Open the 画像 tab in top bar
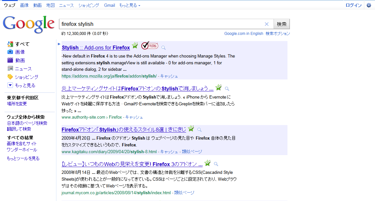375x201 pixels. tap(24, 5)
